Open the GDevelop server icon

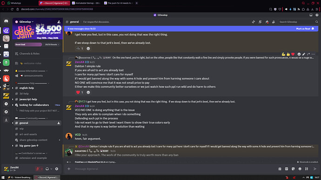pos(6,31)
